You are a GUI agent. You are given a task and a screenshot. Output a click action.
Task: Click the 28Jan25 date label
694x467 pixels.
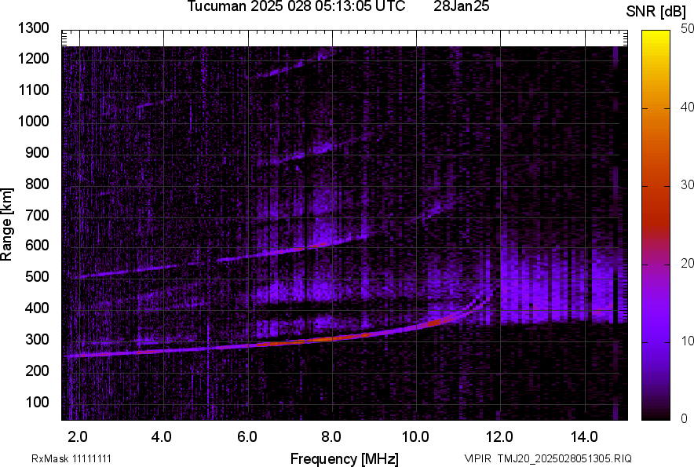462,7
